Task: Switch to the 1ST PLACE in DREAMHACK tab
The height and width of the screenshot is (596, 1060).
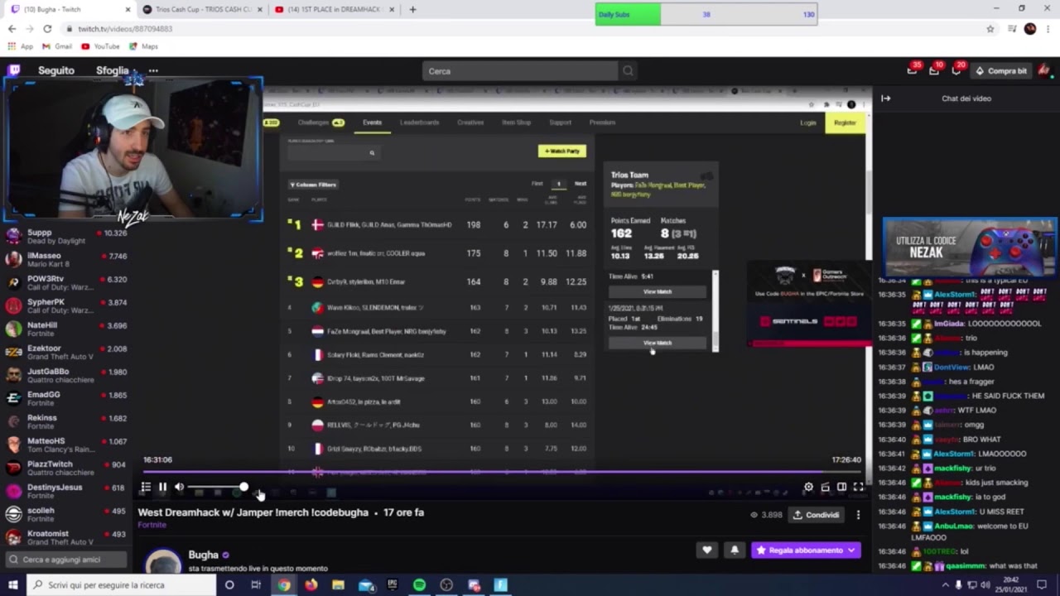Action: coord(335,9)
